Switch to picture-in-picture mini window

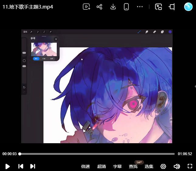pos(158,7)
